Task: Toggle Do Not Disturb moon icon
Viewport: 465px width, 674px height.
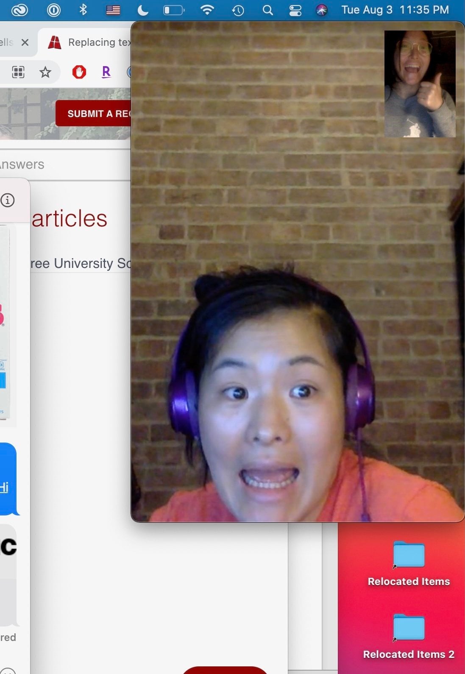Action: coord(143,10)
